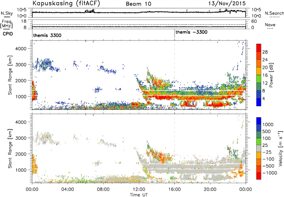Click the "24" tick on the Power colour bar
The image size is (284, 197).
(265, 60)
